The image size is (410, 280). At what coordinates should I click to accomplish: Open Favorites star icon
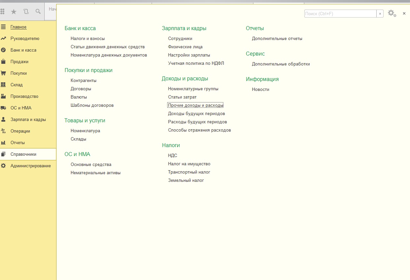coord(14,12)
